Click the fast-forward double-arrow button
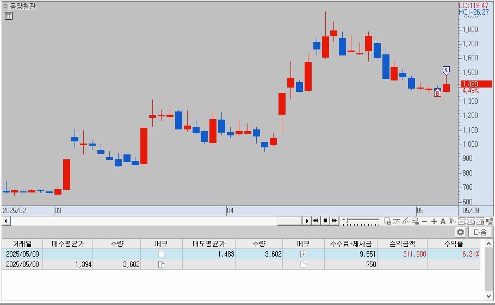 pos(335,221)
